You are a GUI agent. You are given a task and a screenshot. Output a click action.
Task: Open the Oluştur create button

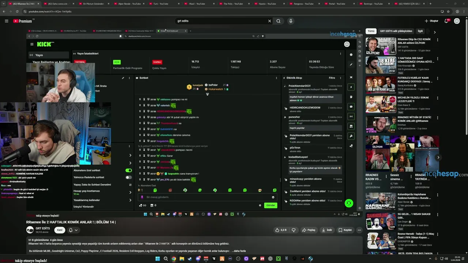pos(431,21)
